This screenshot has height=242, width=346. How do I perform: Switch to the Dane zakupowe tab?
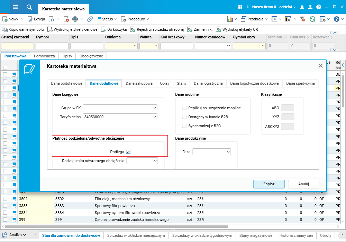pos(139,83)
